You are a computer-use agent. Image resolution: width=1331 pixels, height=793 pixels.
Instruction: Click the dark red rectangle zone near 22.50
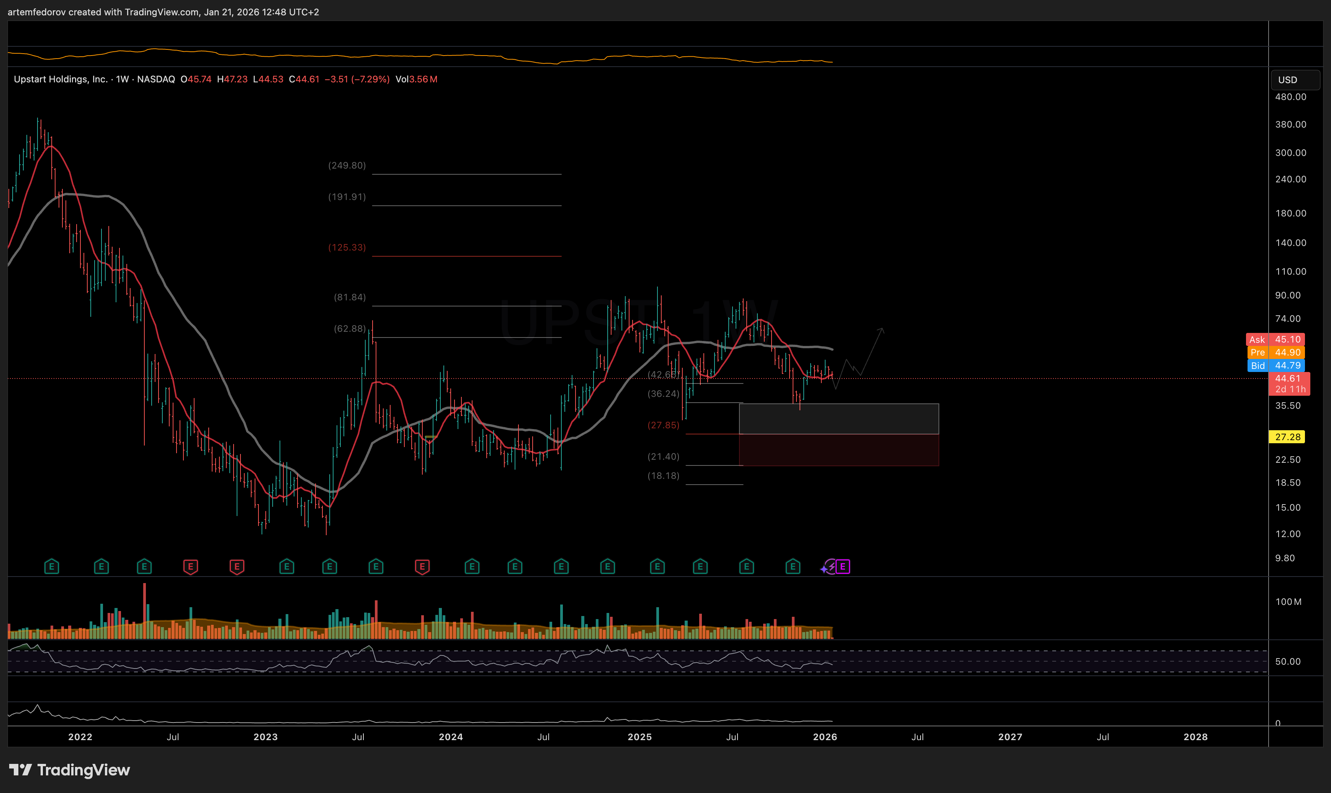click(839, 450)
